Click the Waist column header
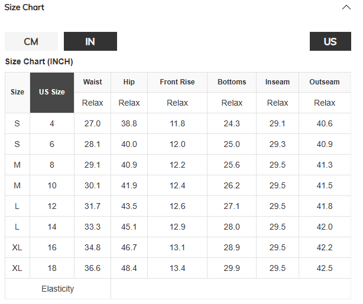 click(92, 82)
